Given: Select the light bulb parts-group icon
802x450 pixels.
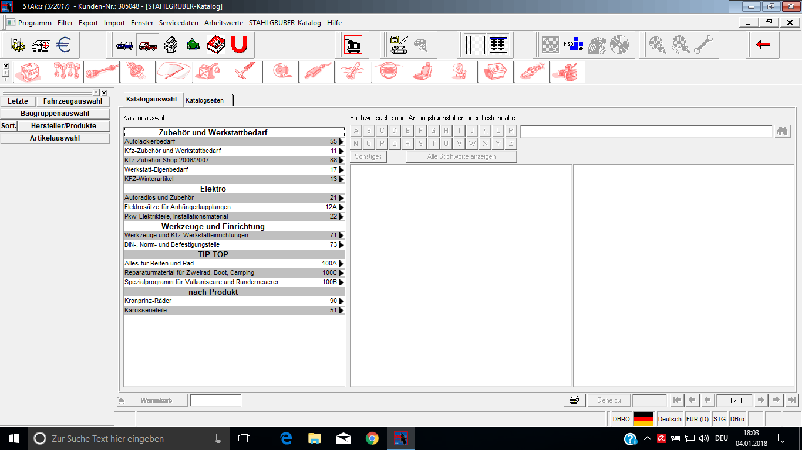Looking at the screenshot, I should click(x=460, y=72).
